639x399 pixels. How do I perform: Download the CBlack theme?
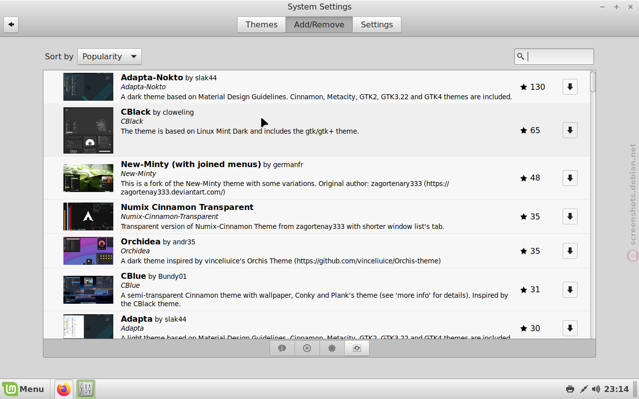[570, 130]
